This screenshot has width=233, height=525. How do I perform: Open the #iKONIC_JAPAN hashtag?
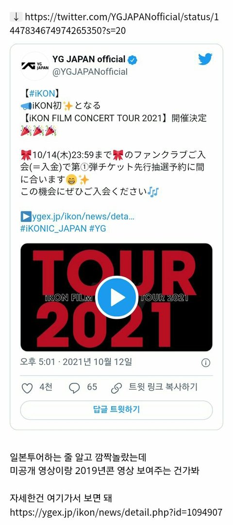click(53, 229)
